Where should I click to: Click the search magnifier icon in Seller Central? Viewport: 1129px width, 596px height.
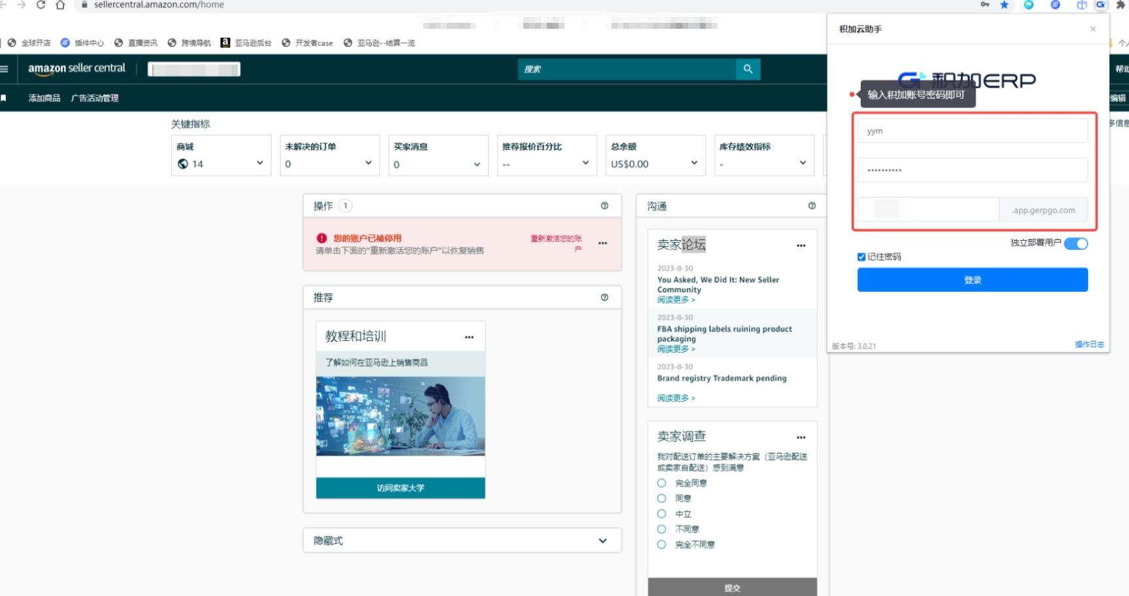748,69
